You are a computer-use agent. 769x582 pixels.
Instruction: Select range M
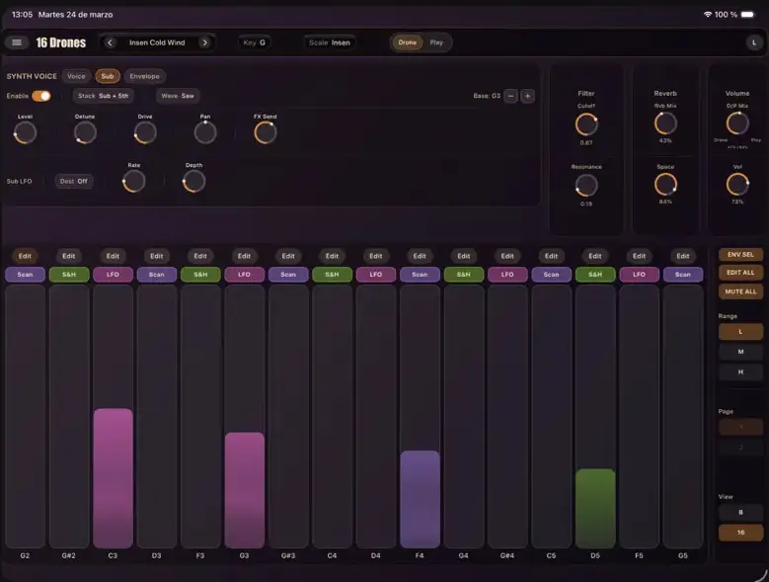(x=740, y=352)
